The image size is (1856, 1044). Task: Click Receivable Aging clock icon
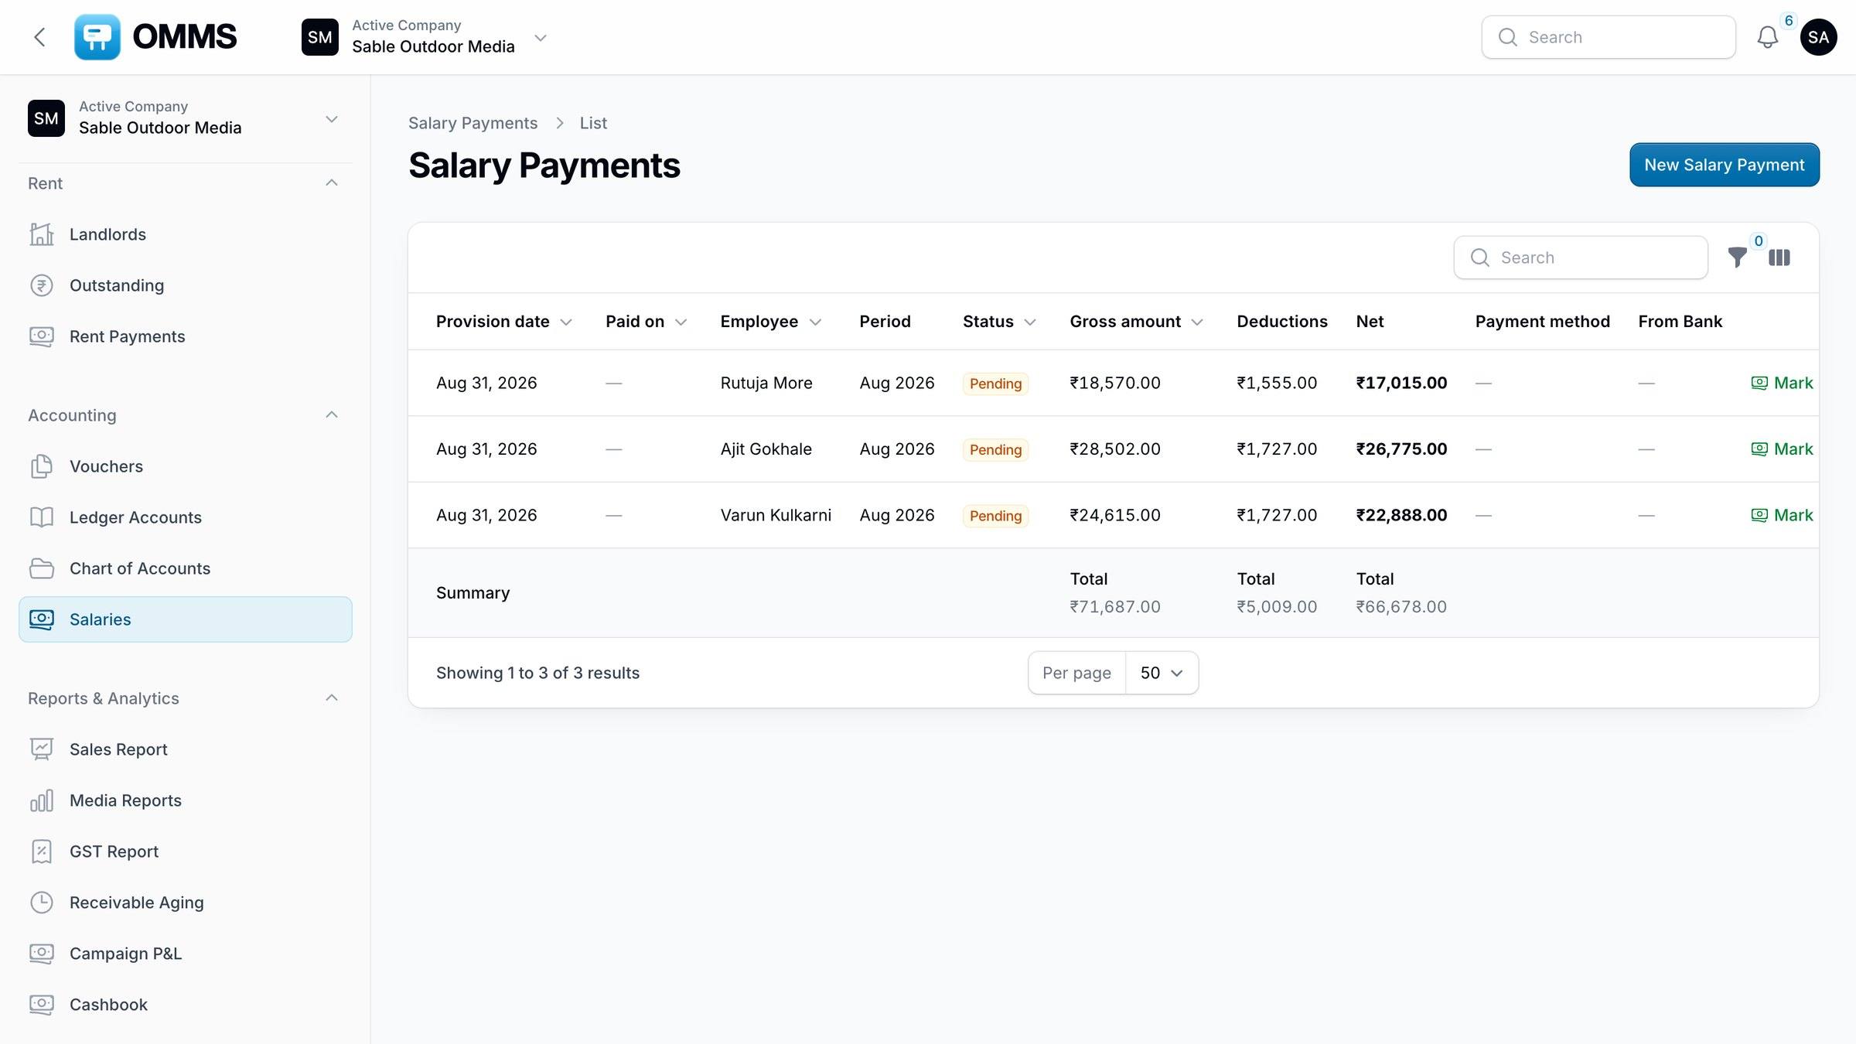click(x=42, y=902)
